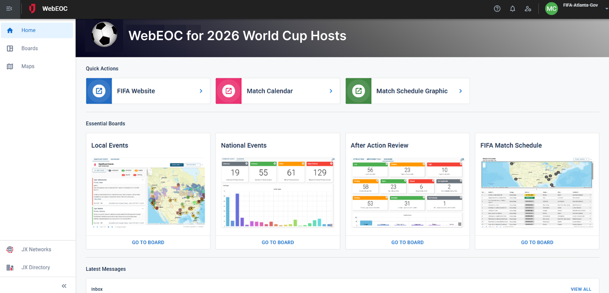Click the chevron on Match Schedule Graphic card
Screen dimensions: 609x293
click(x=460, y=91)
